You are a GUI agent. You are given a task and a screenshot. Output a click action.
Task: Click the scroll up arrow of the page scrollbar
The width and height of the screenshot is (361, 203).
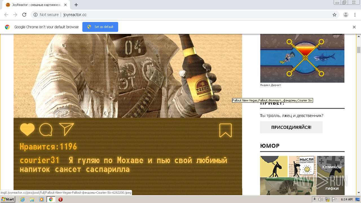[x=359, y=36]
